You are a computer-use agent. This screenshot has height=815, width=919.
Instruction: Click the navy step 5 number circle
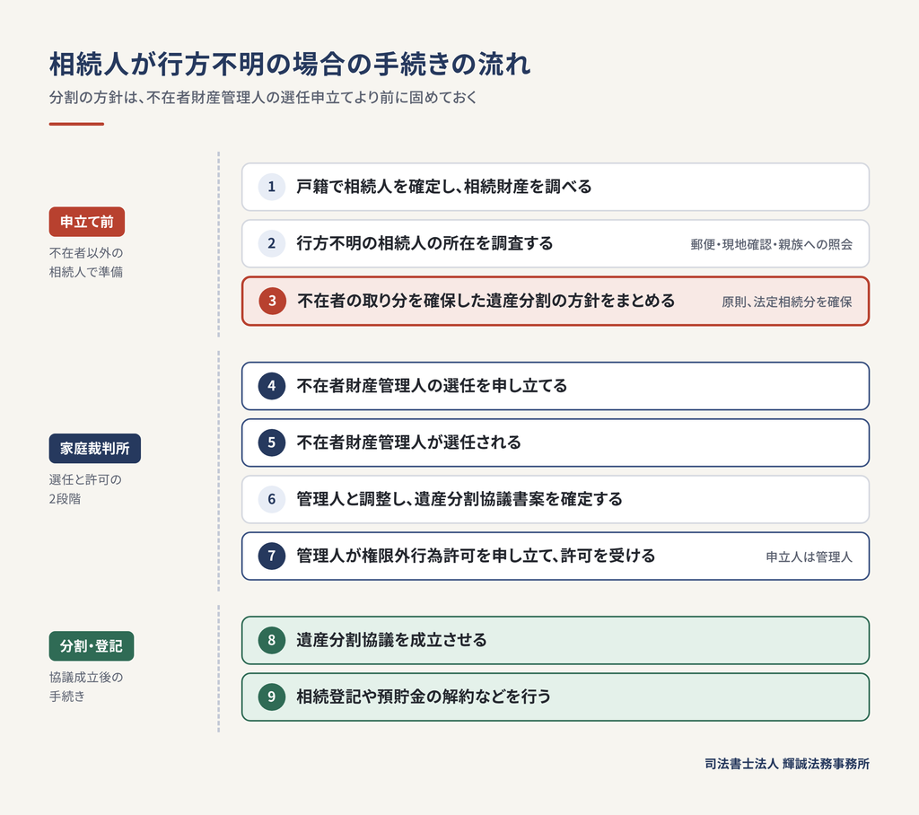tap(271, 443)
